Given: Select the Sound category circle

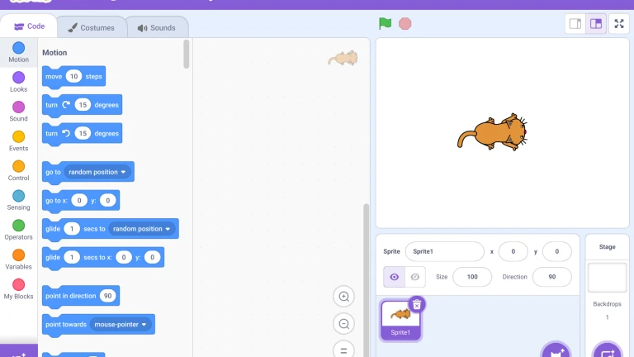Looking at the screenshot, I should [x=19, y=107].
